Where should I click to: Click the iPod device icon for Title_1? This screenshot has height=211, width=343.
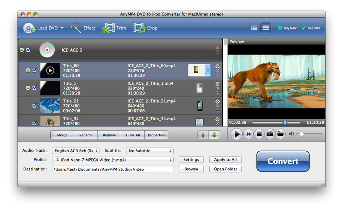tap(199, 88)
